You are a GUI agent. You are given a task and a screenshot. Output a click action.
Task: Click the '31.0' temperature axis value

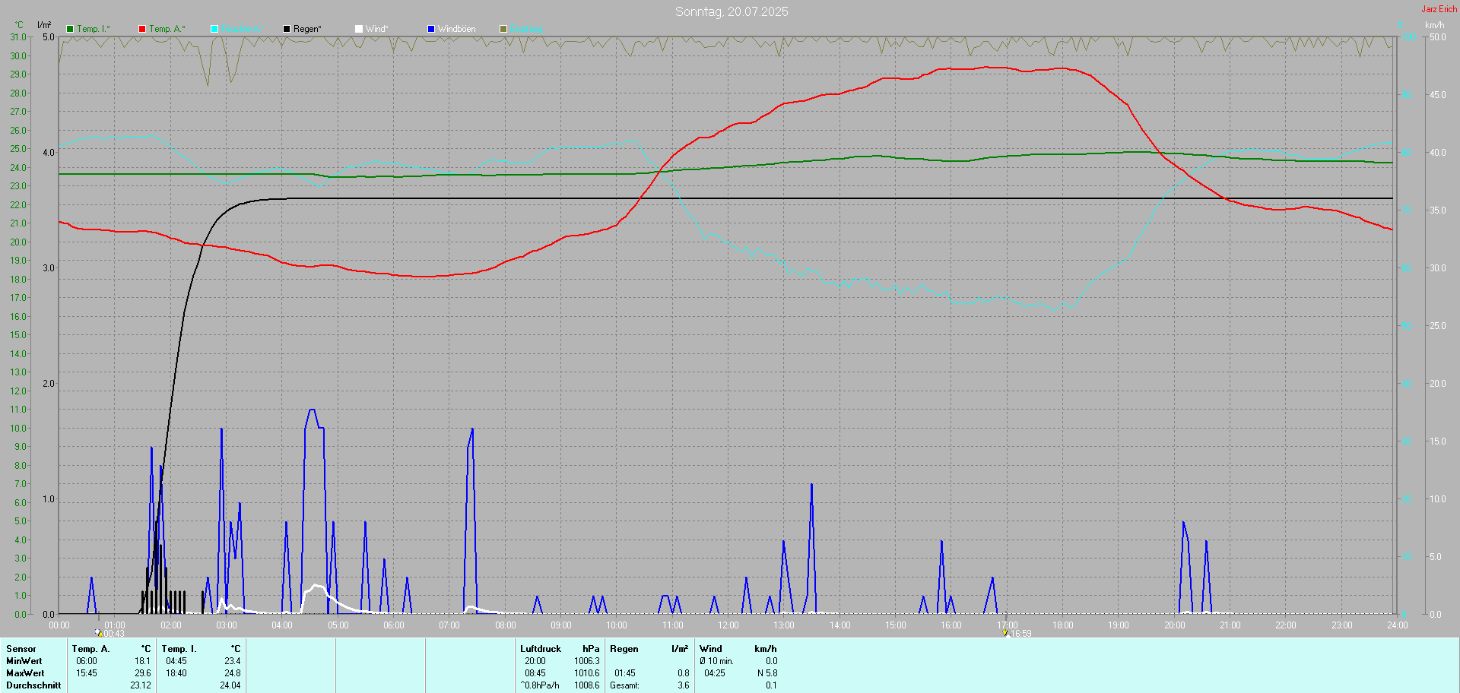pyautogui.click(x=18, y=37)
